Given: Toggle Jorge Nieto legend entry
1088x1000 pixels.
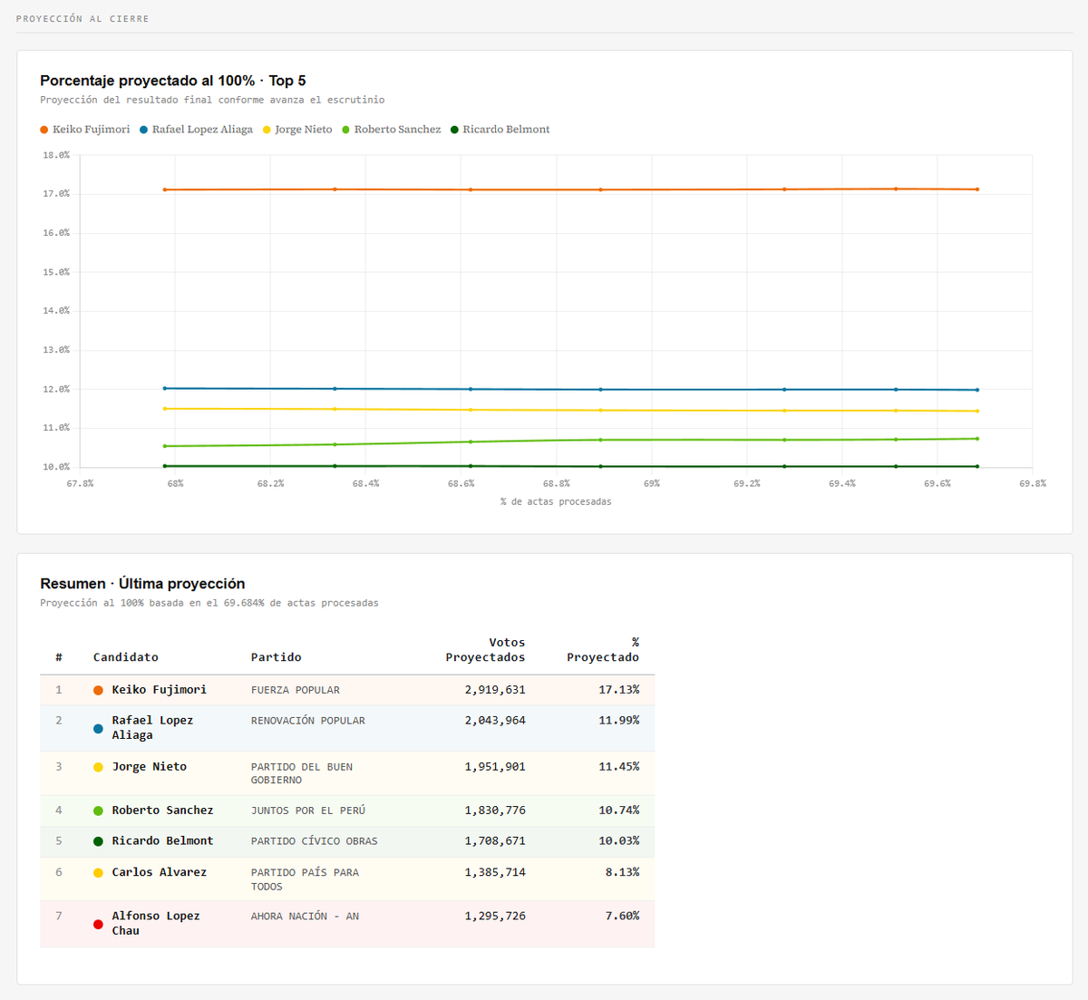Looking at the screenshot, I should (x=297, y=130).
